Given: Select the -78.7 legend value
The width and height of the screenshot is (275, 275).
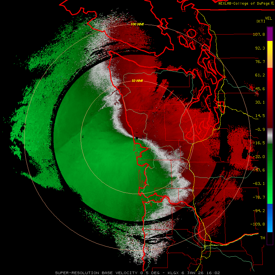Looking at the screenshot, I should [259, 197].
